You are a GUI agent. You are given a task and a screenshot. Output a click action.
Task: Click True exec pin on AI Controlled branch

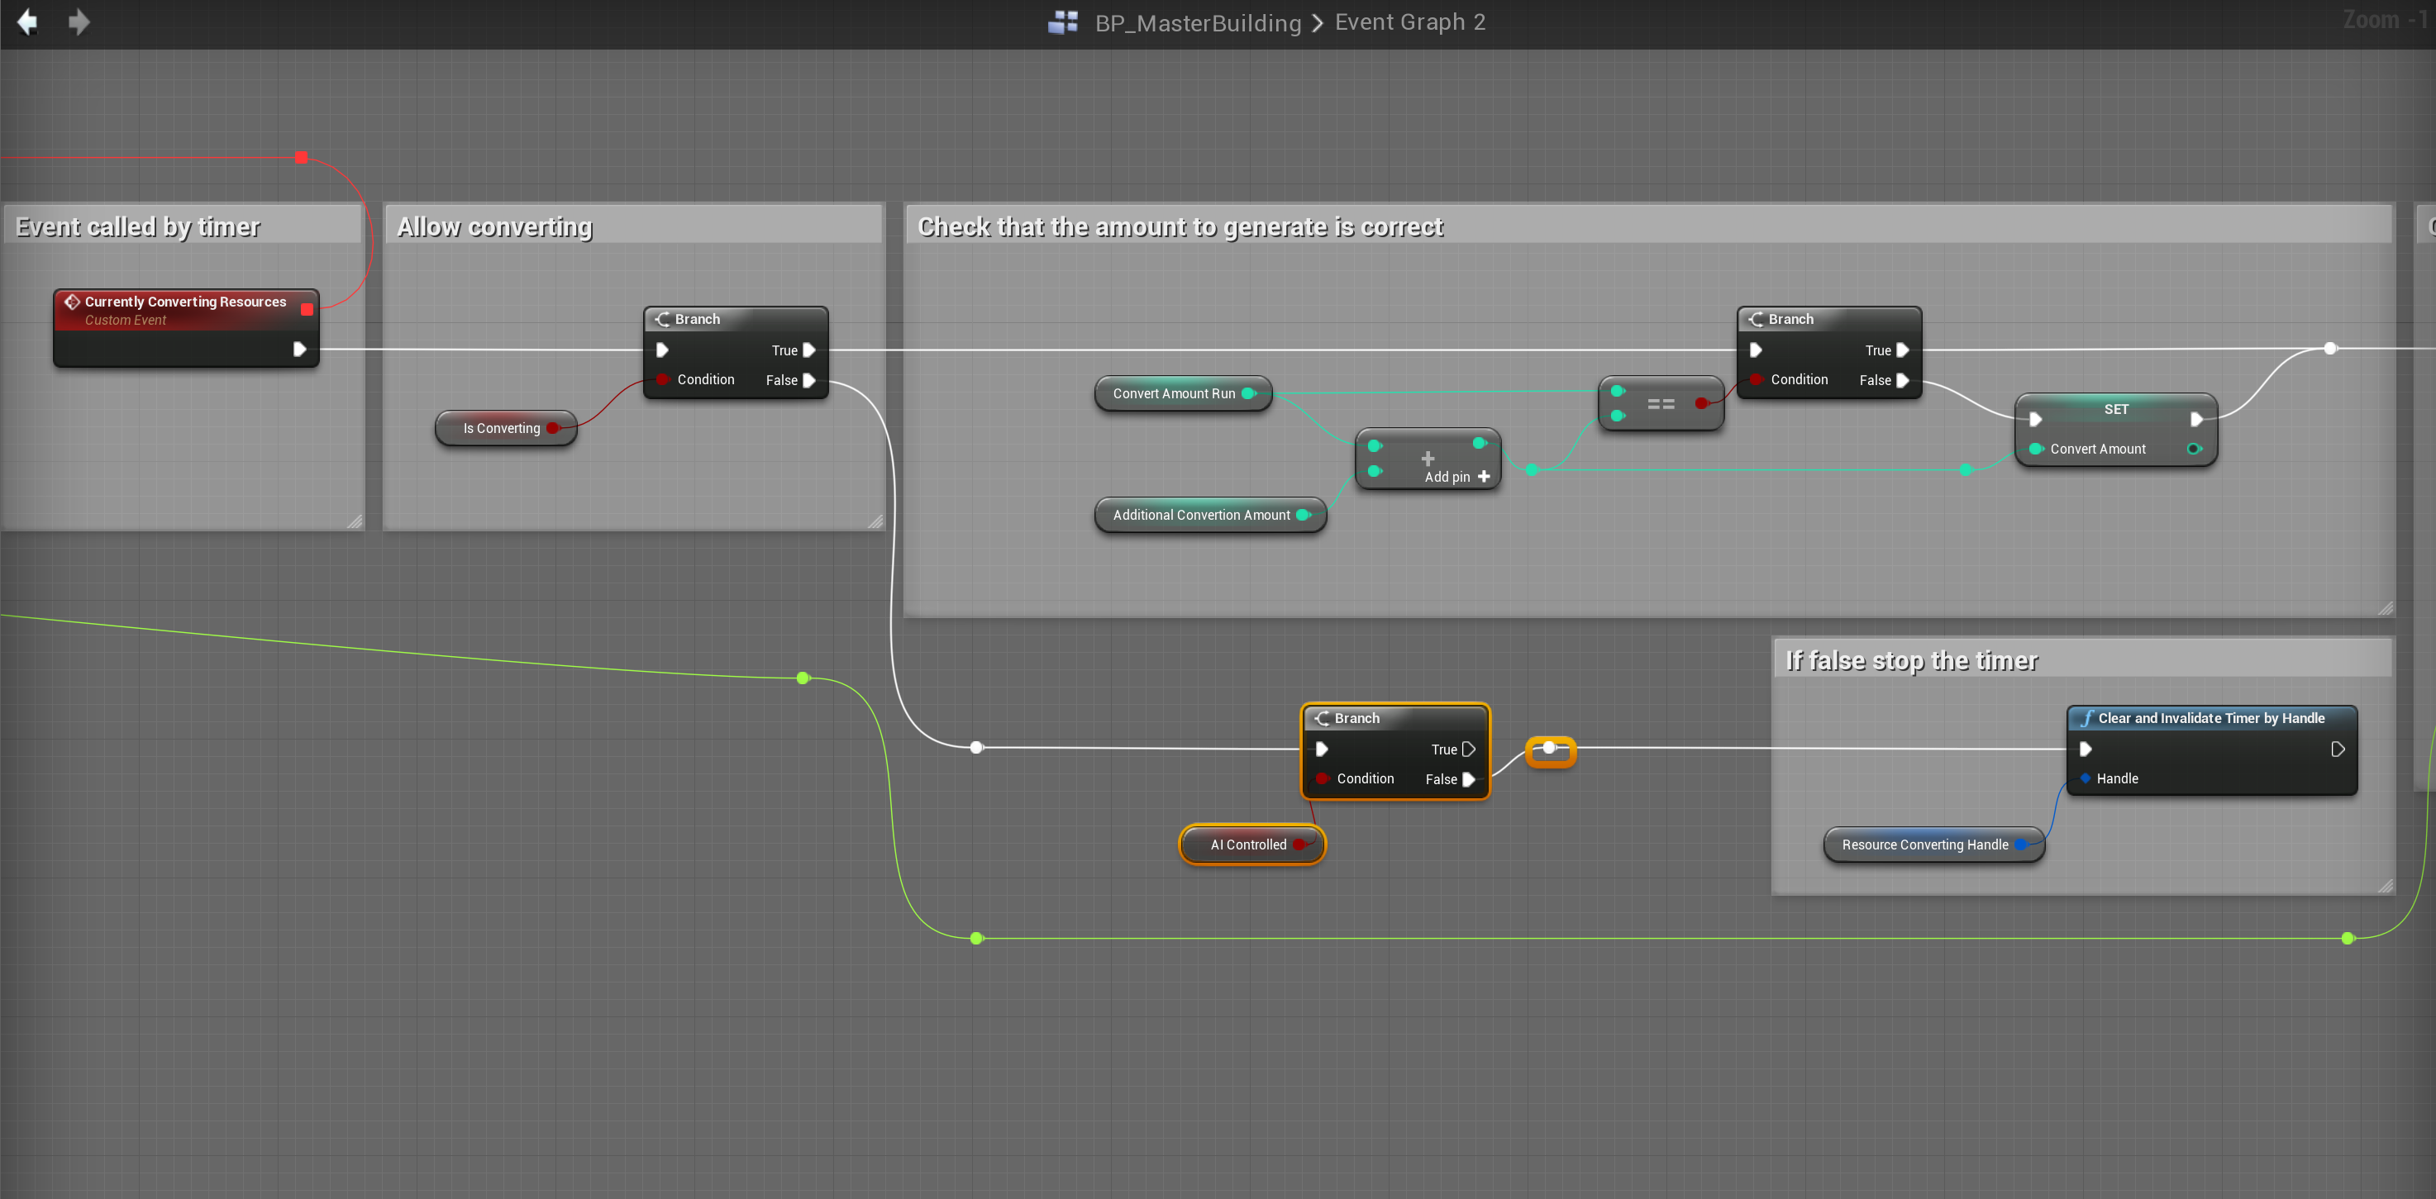1468,749
